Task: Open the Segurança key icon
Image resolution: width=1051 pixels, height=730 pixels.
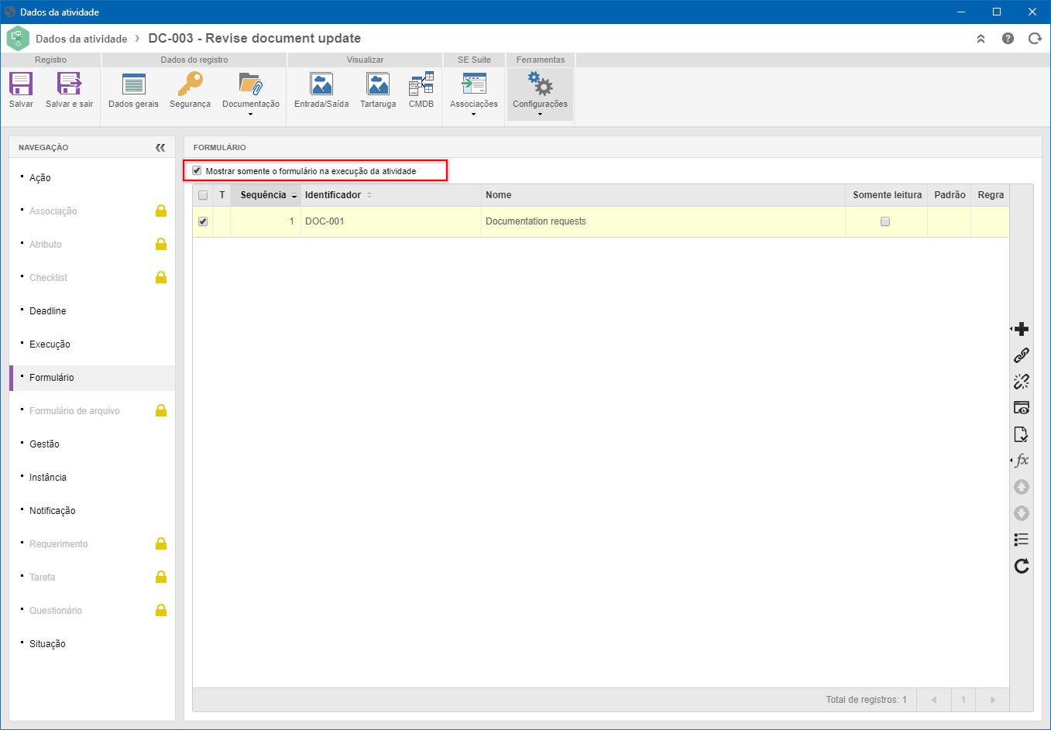Action: tap(190, 84)
